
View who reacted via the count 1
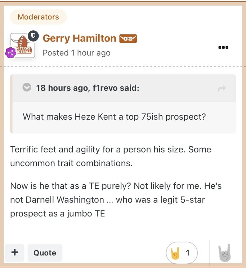(x=187, y=253)
